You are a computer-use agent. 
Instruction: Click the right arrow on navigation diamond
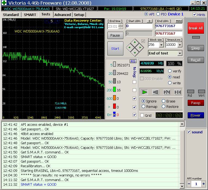[140, 47]
